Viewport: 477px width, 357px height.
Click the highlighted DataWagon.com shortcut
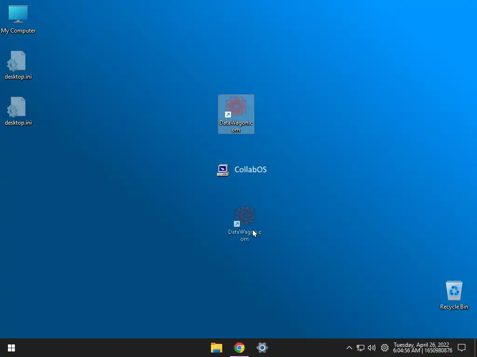click(x=236, y=114)
